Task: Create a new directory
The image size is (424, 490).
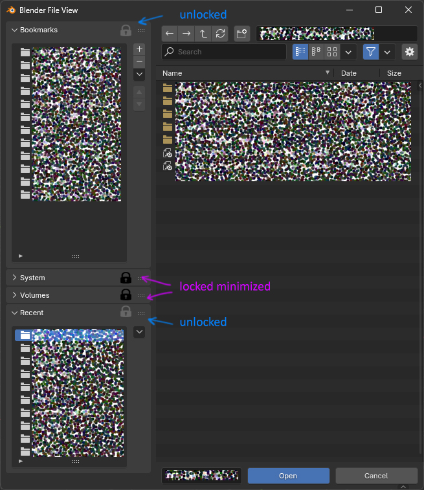Action: click(x=241, y=34)
